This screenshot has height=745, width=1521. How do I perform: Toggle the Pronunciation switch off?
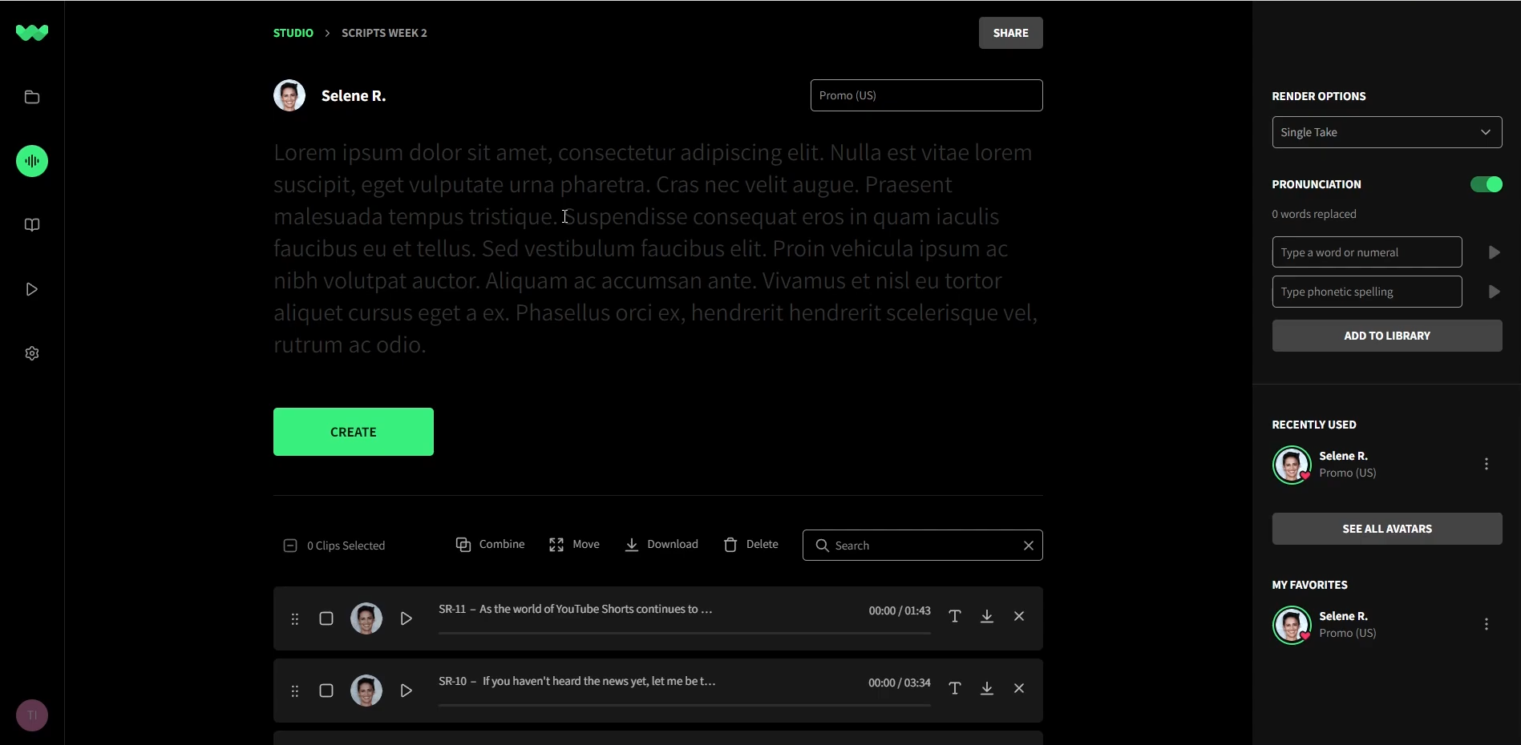[x=1487, y=184]
